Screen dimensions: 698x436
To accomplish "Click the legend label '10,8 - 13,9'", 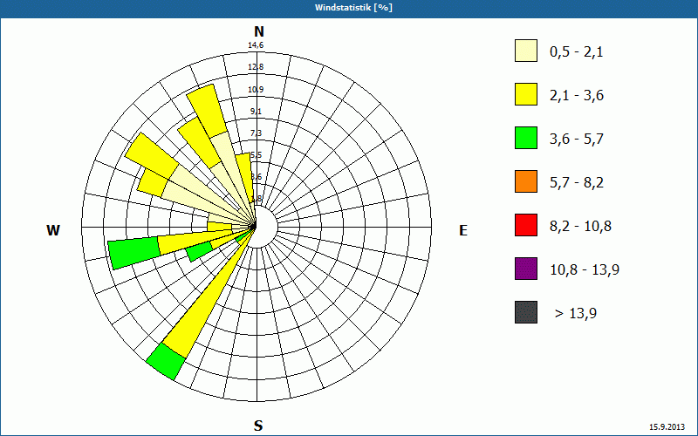I will click(585, 270).
